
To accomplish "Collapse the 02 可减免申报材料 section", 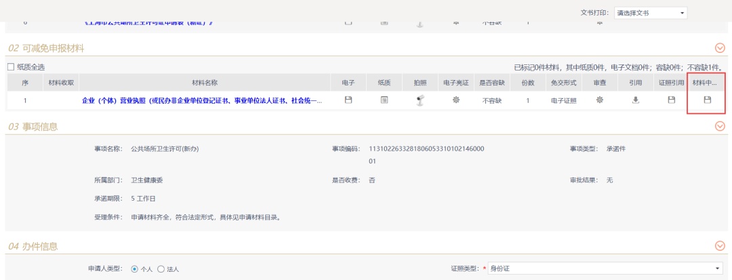I will point(720,47).
